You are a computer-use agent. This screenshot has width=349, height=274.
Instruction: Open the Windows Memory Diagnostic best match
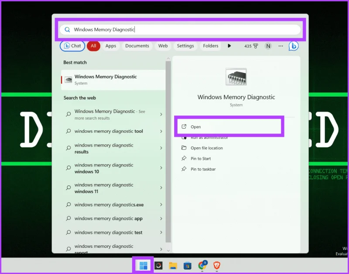click(x=113, y=80)
